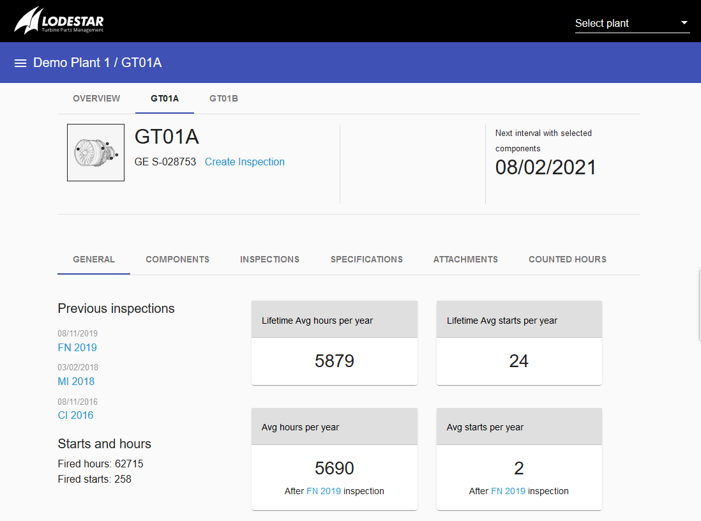Viewport: 701px width, 521px height.
Task: Click the GT01A turbine thumbnail image
Action: coord(96,153)
